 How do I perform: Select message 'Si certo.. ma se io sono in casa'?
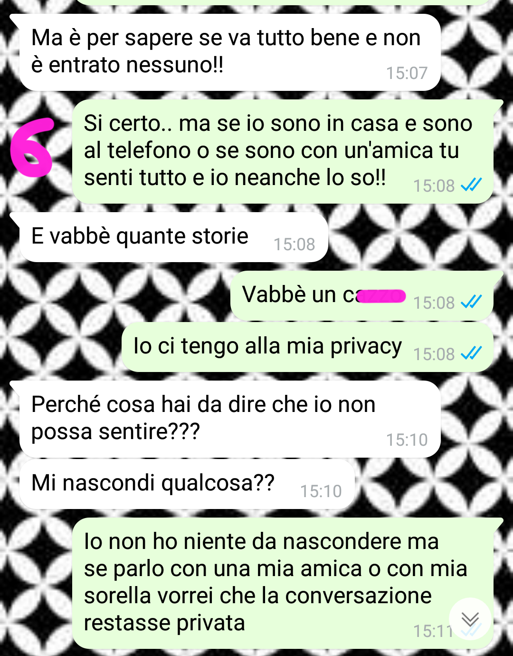tap(283, 152)
